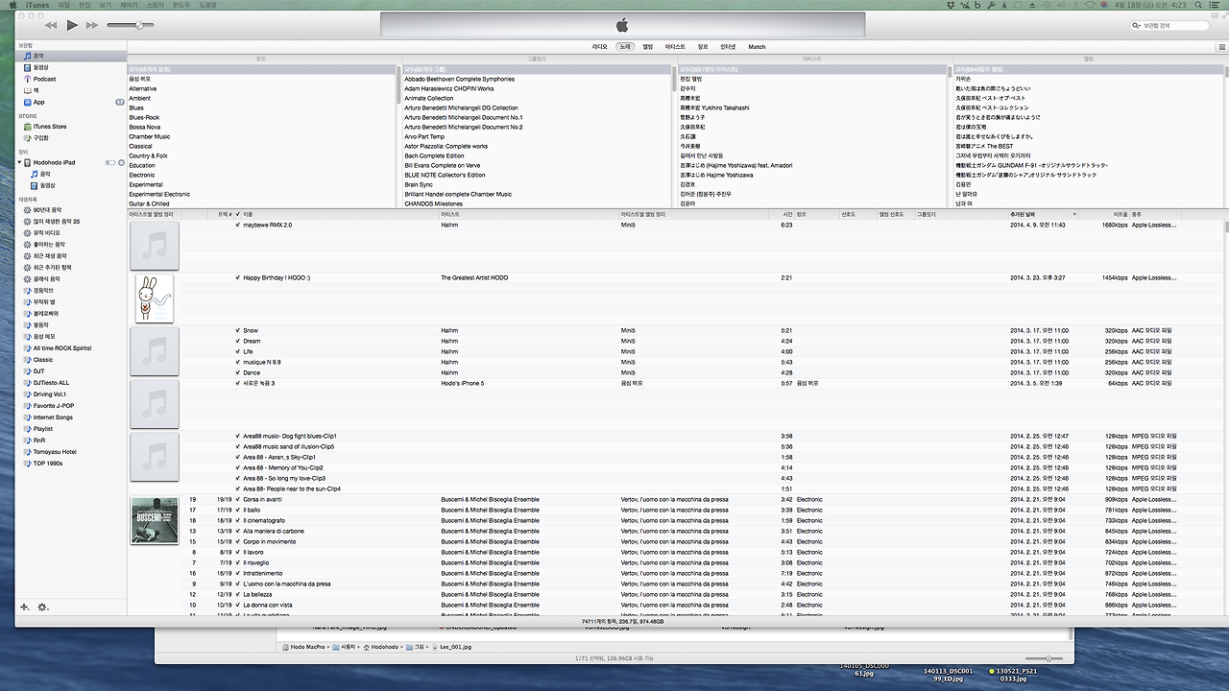
Task: Uncheck the Snow song checkbox
Action: 238,330
